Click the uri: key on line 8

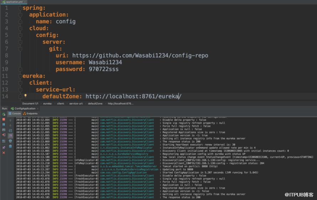pos(62,55)
